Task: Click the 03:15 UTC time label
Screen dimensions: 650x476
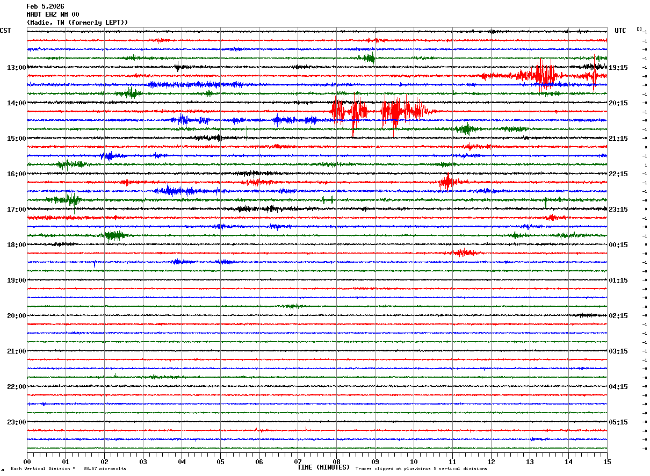Action: point(618,351)
